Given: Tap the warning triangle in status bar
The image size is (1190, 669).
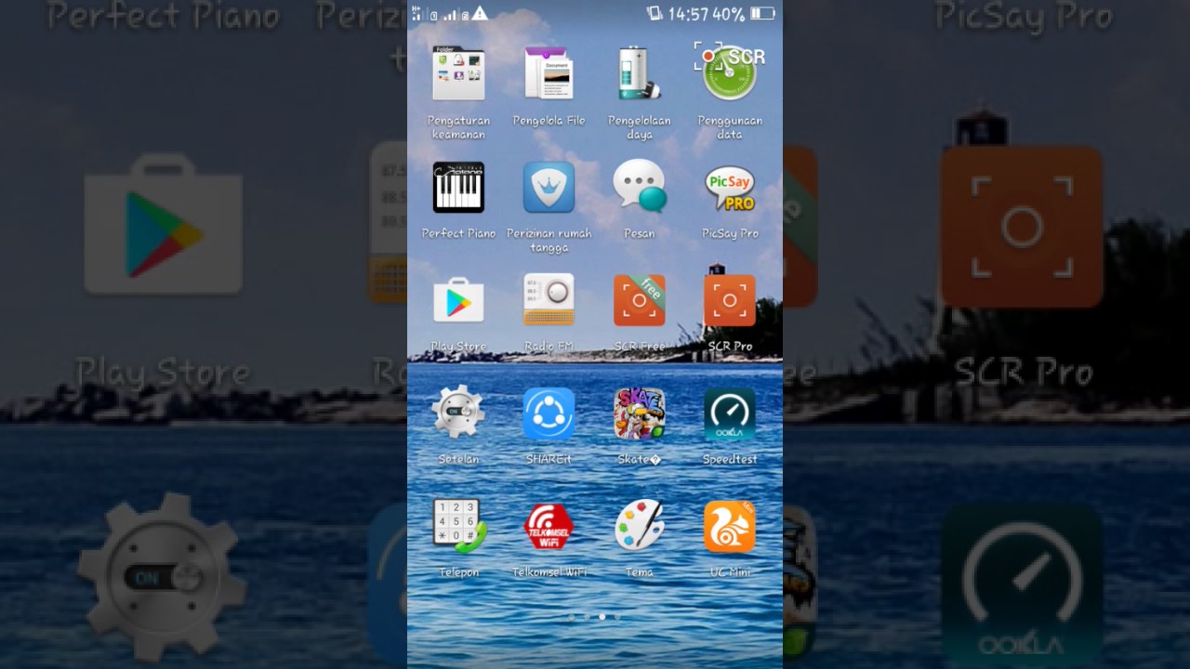Looking at the screenshot, I should 480,13.
